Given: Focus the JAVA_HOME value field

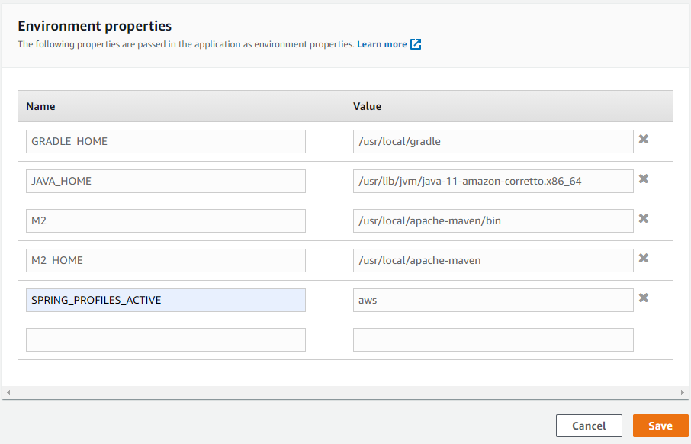Looking at the screenshot, I should pyautogui.click(x=493, y=181).
